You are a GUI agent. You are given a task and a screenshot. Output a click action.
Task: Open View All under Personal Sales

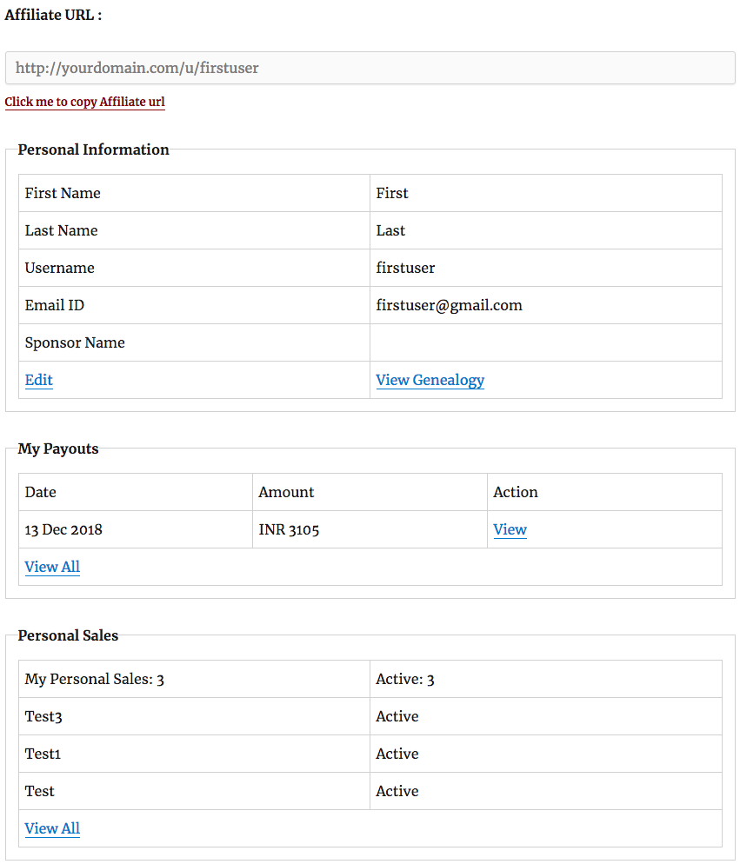click(x=52, y=828)
